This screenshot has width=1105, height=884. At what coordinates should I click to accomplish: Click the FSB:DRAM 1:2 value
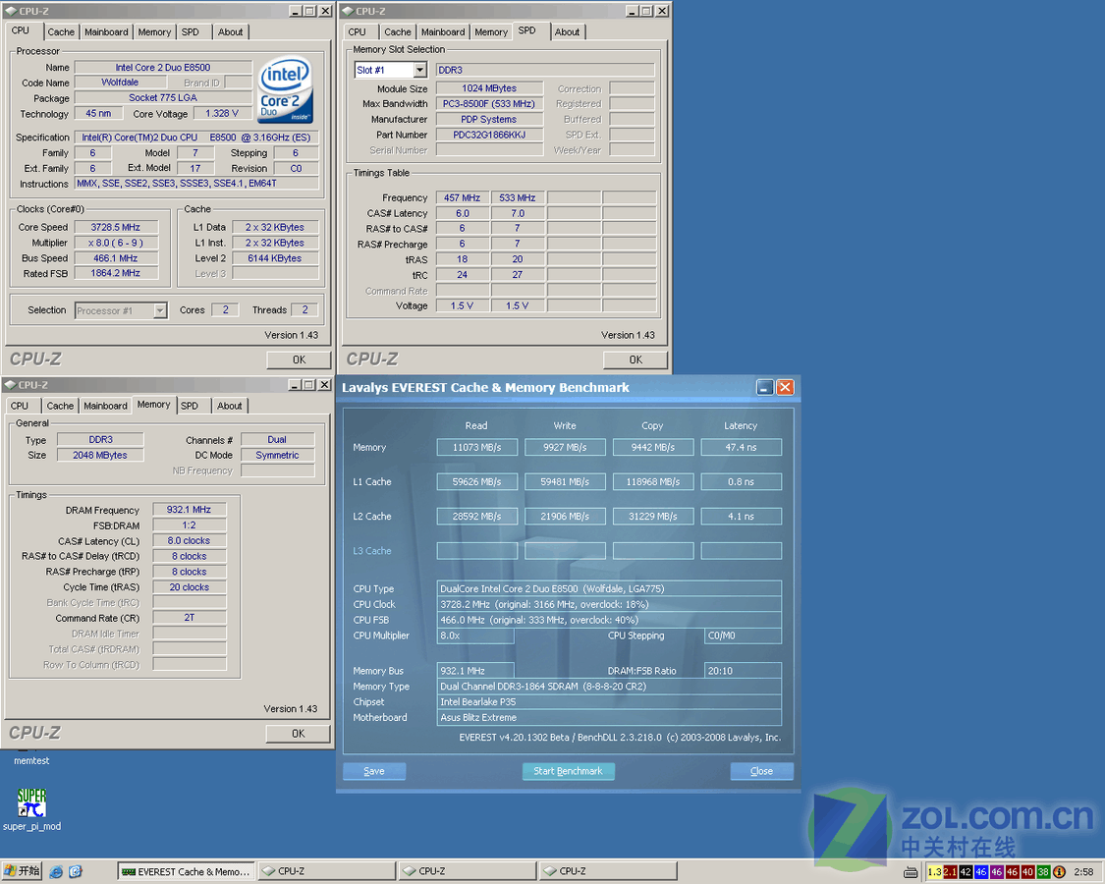point(189,525)
